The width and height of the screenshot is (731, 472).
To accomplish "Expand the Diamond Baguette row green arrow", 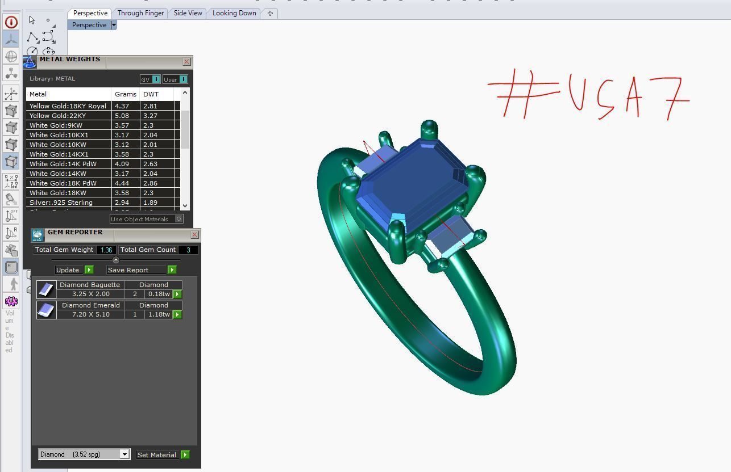I will [x=177, y=294].
